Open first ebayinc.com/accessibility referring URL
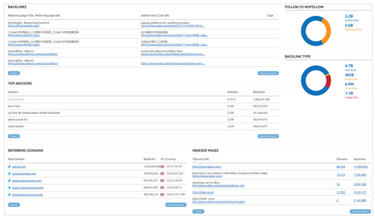This screenshot has width=375, height=217. coord(33,54)
